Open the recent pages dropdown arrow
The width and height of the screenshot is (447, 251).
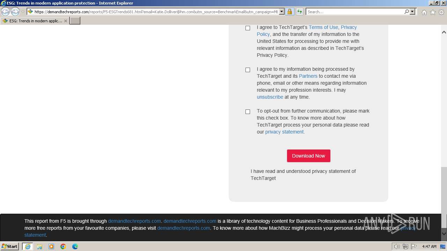coord(23,12)
